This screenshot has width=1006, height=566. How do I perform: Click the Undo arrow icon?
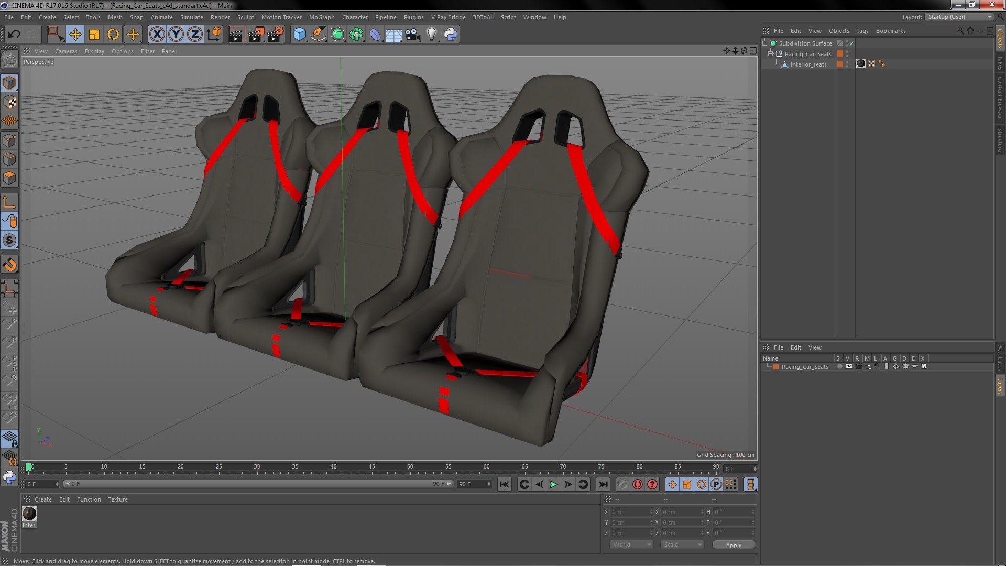point(14,35)
